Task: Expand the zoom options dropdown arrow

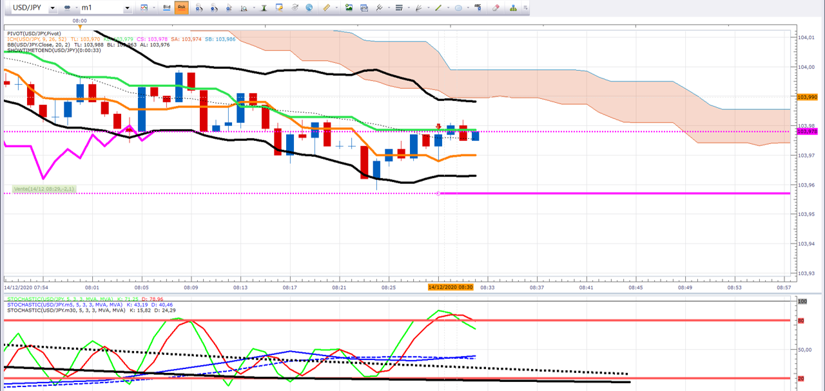Action: click(254, 8)
